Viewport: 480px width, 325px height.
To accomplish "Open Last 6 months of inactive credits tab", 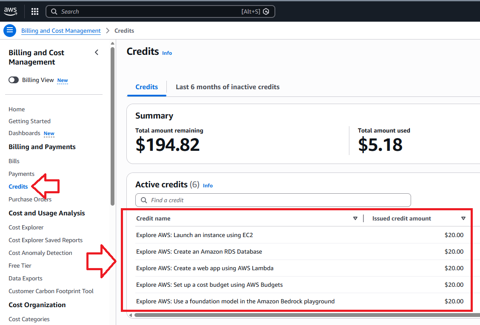I will [x=228, y=87].
